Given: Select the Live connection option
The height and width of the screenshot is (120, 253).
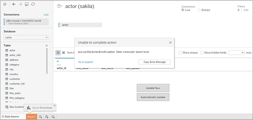Looking at the screenshot, I should [x=183, y=10].
